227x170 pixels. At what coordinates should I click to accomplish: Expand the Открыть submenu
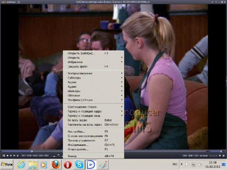coord(93,58)
